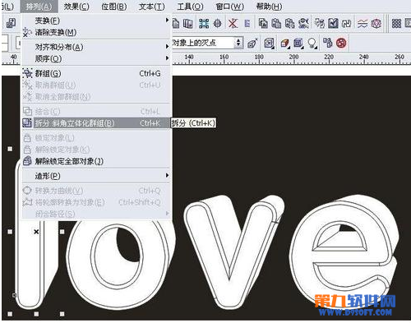The height and width of the screenshot is (323, 411).
Task: Click the wavy lines toolbar icon
Action: click(x=363, y=24)
